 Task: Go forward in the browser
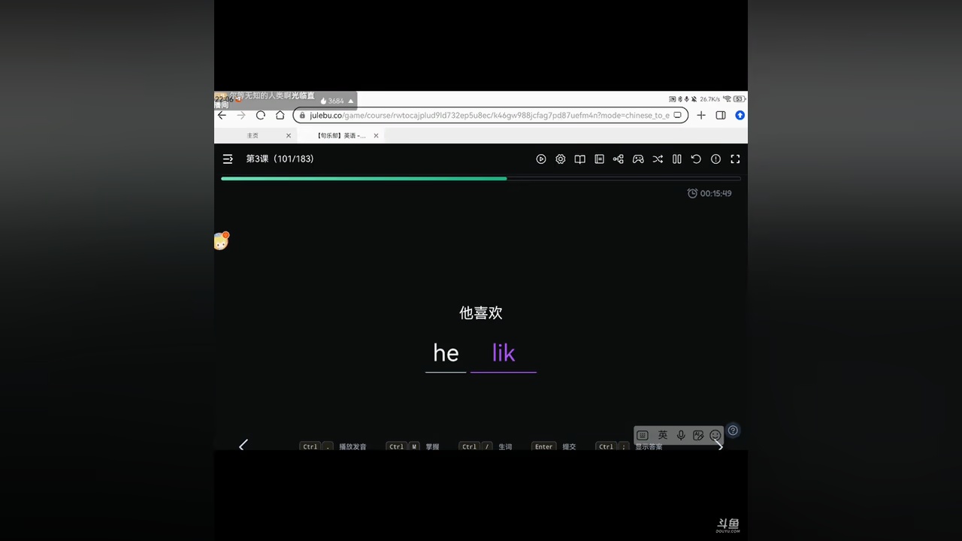pyautogui.click(x=241, y=115)
